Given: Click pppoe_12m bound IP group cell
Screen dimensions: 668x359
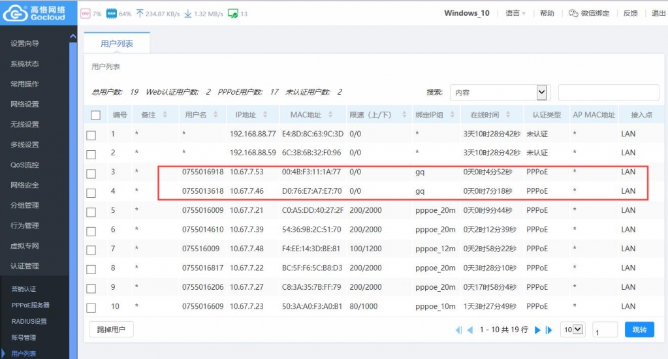Looking at the screenshot, I should [x=436, y=249].
